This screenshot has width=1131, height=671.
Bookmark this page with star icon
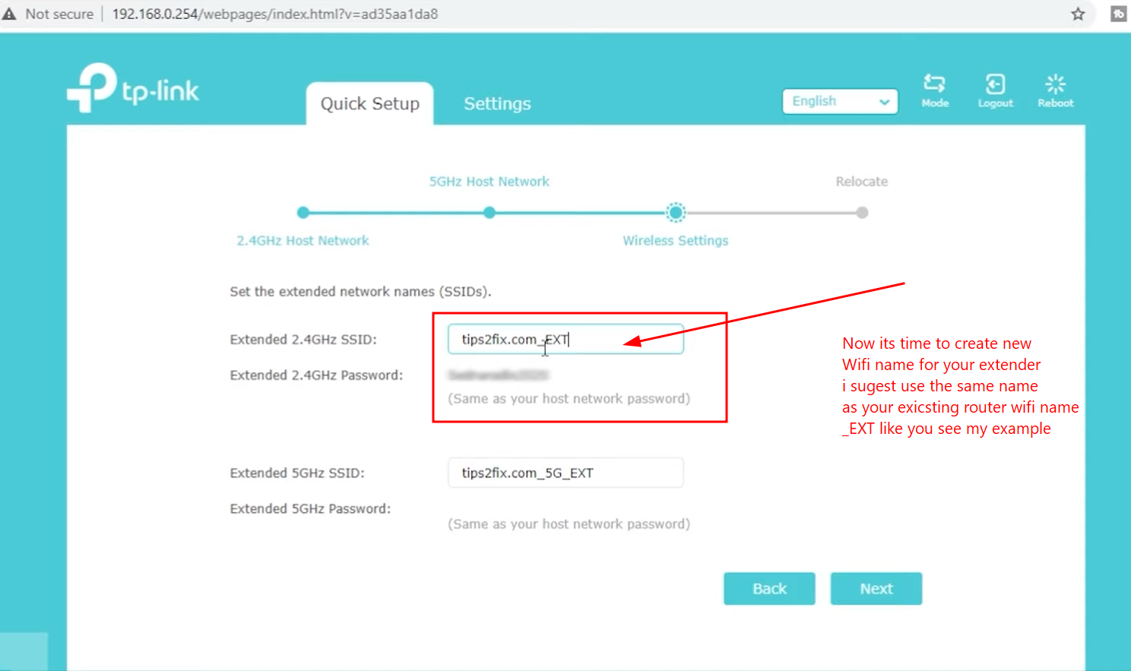1078,14
